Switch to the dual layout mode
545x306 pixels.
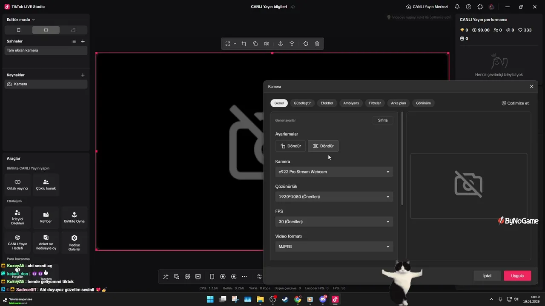[x=73, y=30]
